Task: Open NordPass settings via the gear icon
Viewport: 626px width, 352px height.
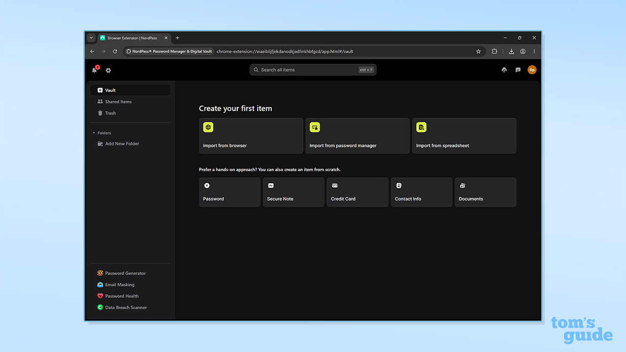Action: pos(108,70)
